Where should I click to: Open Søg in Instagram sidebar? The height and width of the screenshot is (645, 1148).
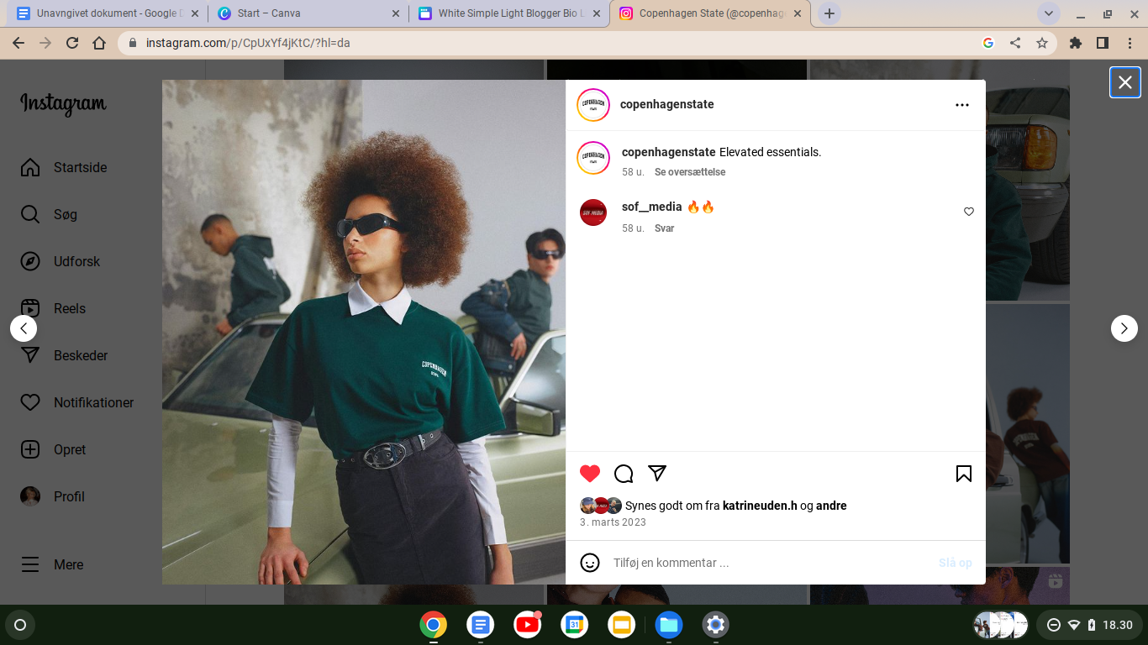click(x=65, y=214)
